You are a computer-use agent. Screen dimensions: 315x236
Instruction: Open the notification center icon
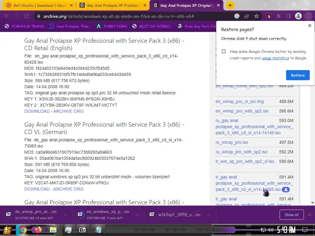305,230
